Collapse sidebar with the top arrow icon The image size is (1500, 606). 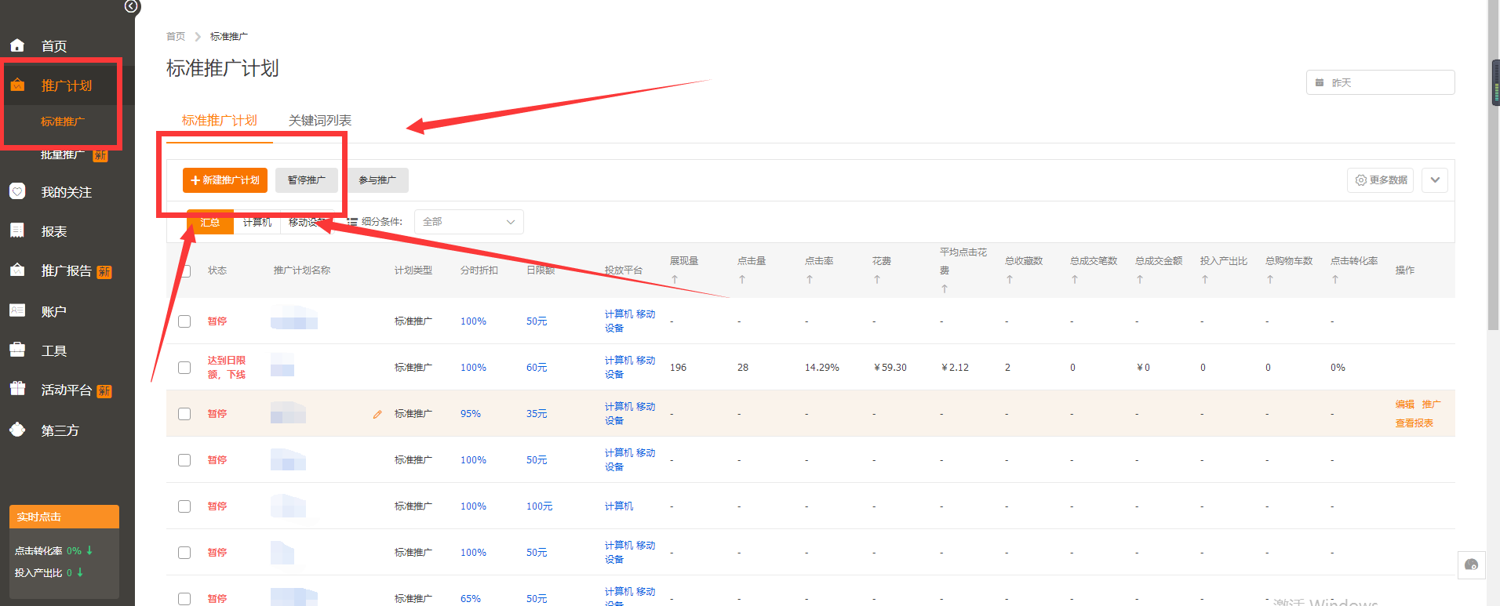coord(132,6)
